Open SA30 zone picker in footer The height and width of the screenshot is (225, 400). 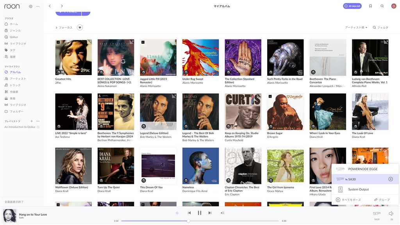click(x=377, y=215)
